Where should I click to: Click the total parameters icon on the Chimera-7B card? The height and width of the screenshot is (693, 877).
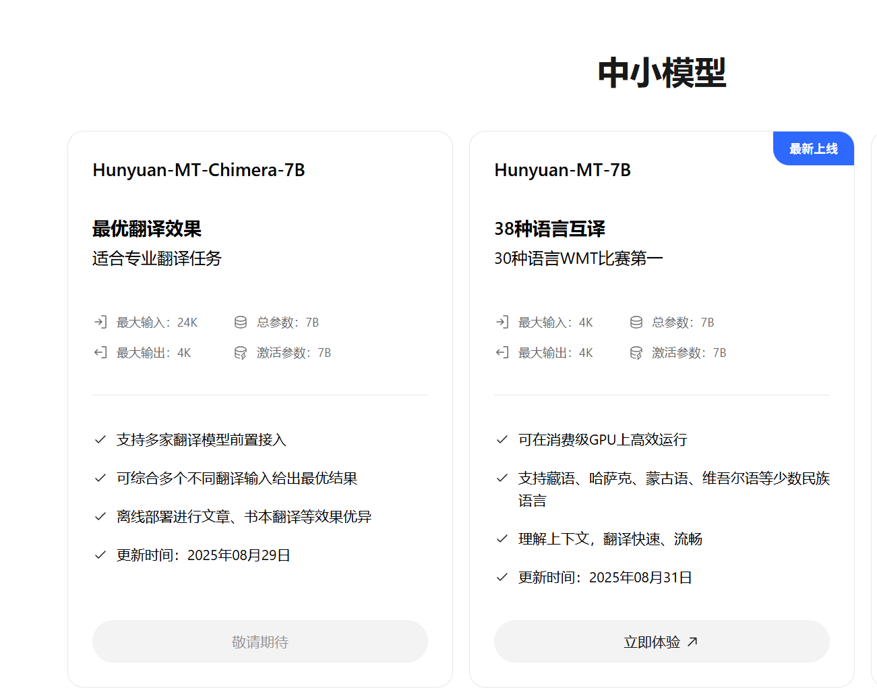[241, 322]
